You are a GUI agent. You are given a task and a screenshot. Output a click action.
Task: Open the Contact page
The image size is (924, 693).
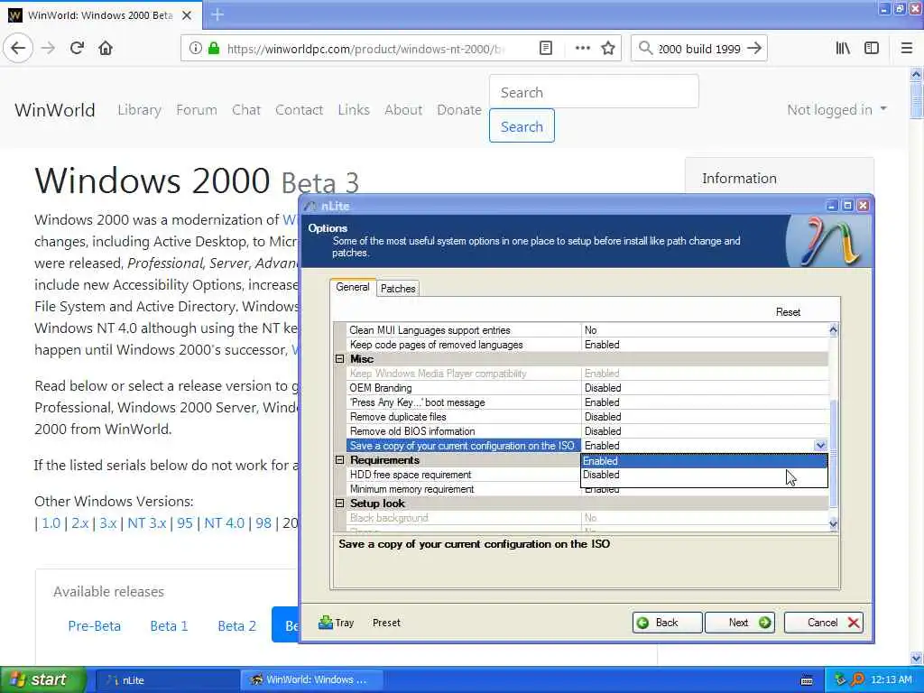(x=299, y=110)
